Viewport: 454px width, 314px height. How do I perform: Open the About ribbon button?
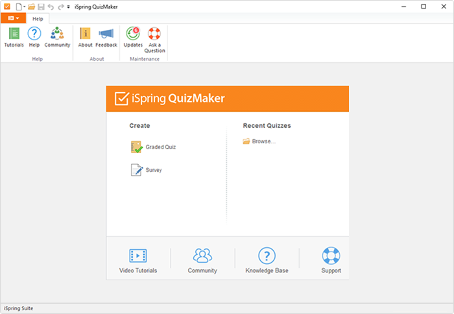85,37
